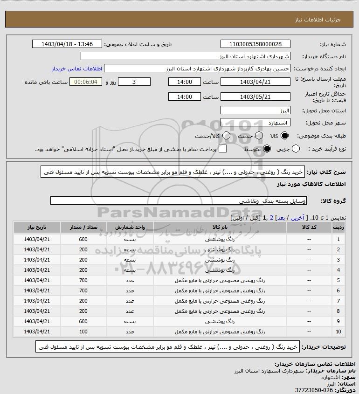Click the date 1403/04/21 in row 3
This screenshot has width=359, height=394.
point(37,260)
